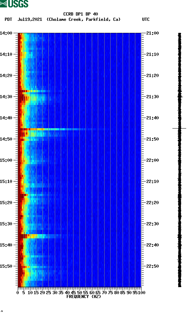Click the '21:20' UTC time label

(152, 76)
